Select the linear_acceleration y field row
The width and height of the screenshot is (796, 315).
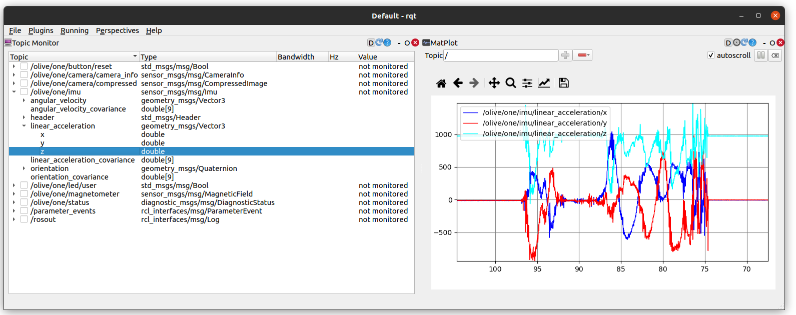click(43, 143)
